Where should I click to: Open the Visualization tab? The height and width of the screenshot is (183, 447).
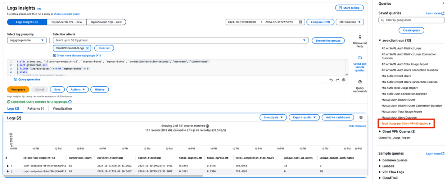(x=62, y=109)
